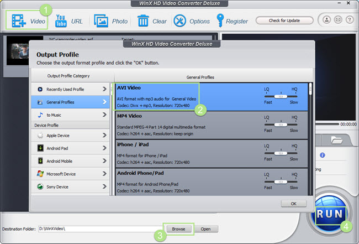Image resolution: width=359 pixels, height=244 pixels.
Task: Click the add Video icon
Action: [x=19, y=21]
